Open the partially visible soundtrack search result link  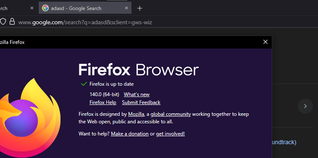click(284, 142)
